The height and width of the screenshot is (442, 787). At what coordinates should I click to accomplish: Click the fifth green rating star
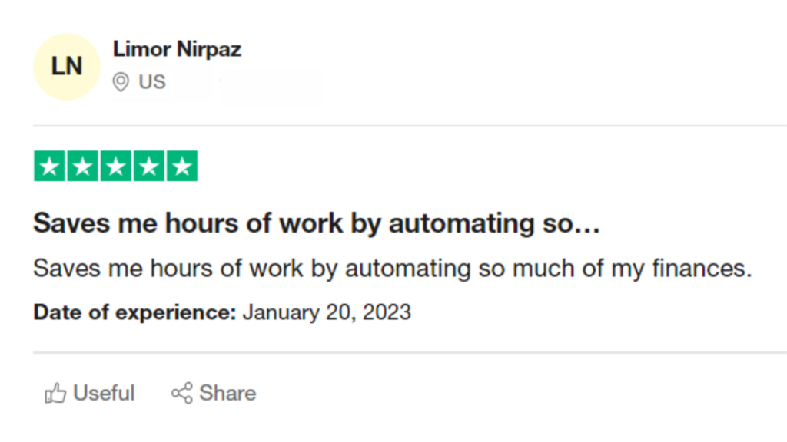tap(181, 166)
